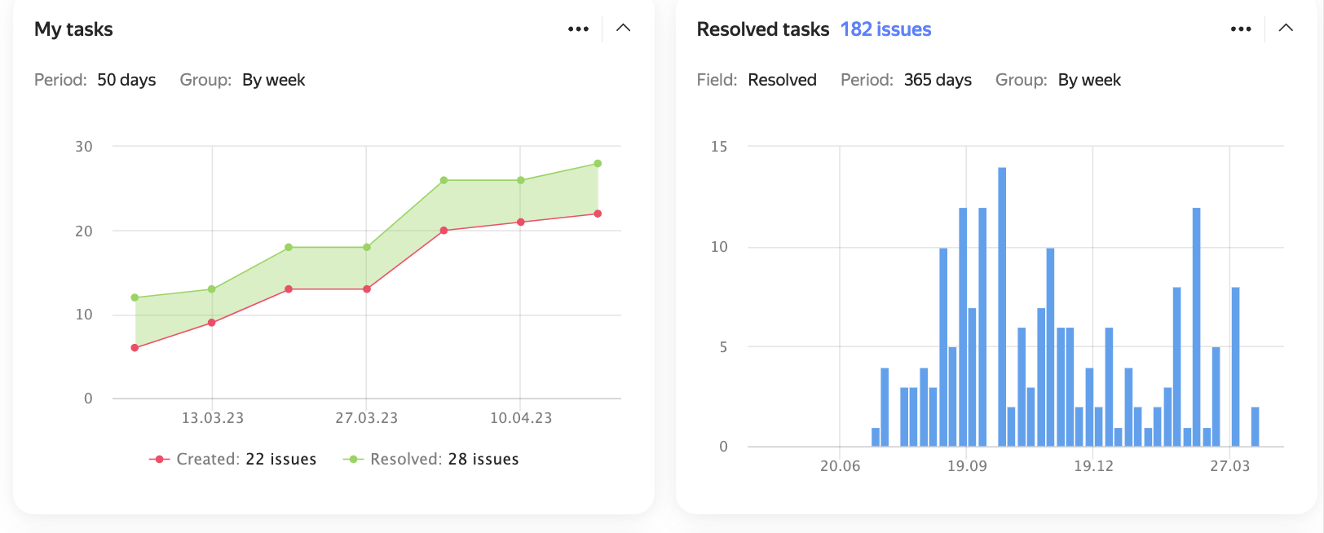Change My tasks period of 50 days
The width and height of the screenshot is (1324, 533).
126,80
